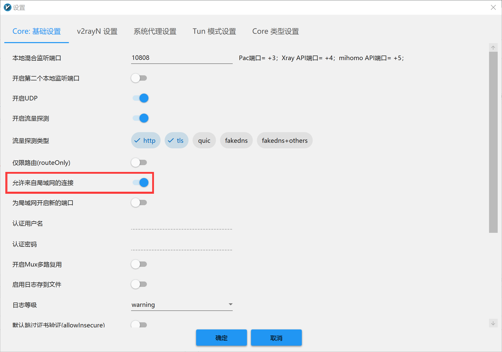Select the fakedns+others chip
502x352 pixels.
coord(284,140)
